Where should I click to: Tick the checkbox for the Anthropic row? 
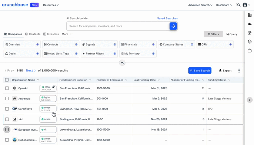[x=7, y=98]
